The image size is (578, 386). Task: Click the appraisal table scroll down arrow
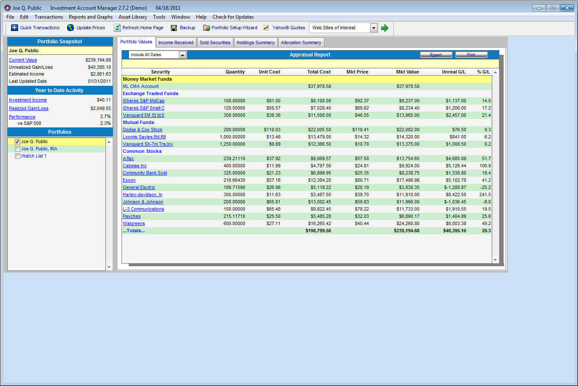[x=495, y=260]
